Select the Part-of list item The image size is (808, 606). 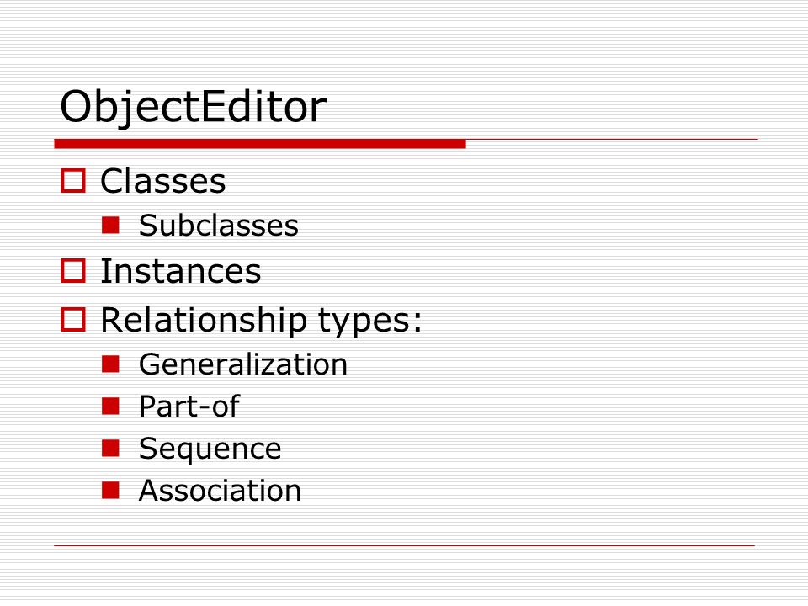(189, 407)
